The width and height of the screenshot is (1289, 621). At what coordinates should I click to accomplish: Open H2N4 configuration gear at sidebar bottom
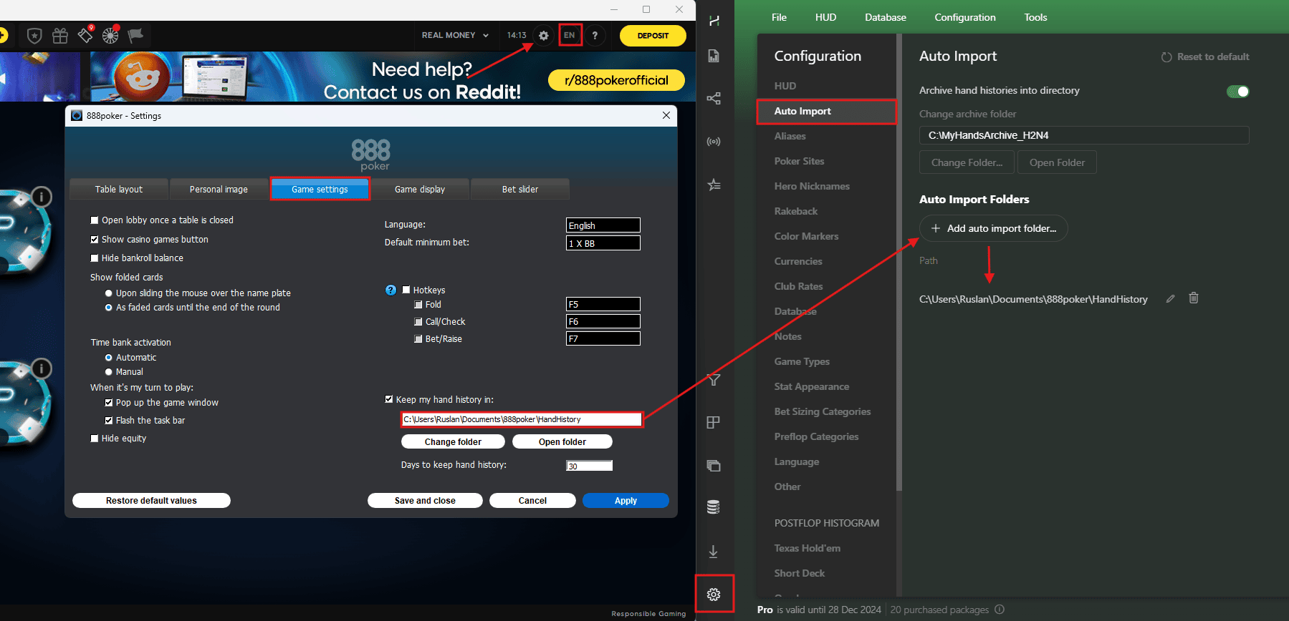(714, 595)
